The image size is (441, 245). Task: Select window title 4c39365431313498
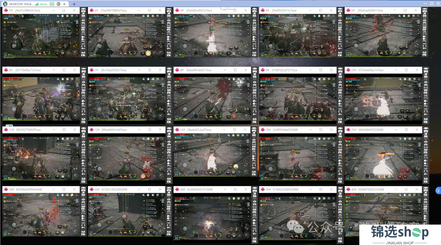pos(199,189)
